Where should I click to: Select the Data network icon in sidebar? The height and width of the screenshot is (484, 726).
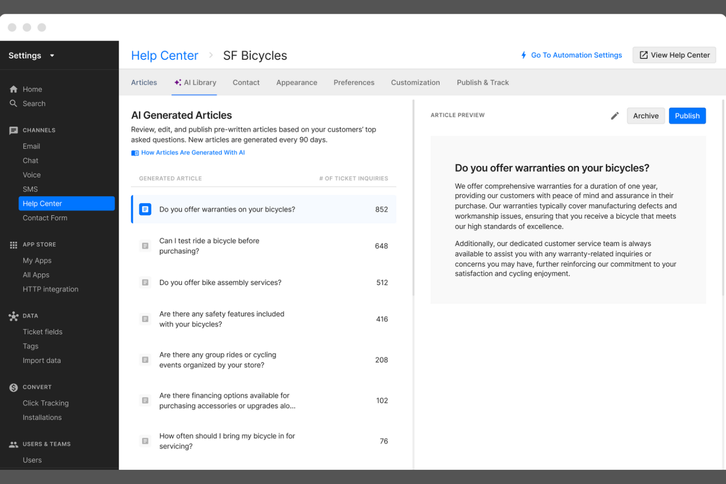(x=13, y=316)
